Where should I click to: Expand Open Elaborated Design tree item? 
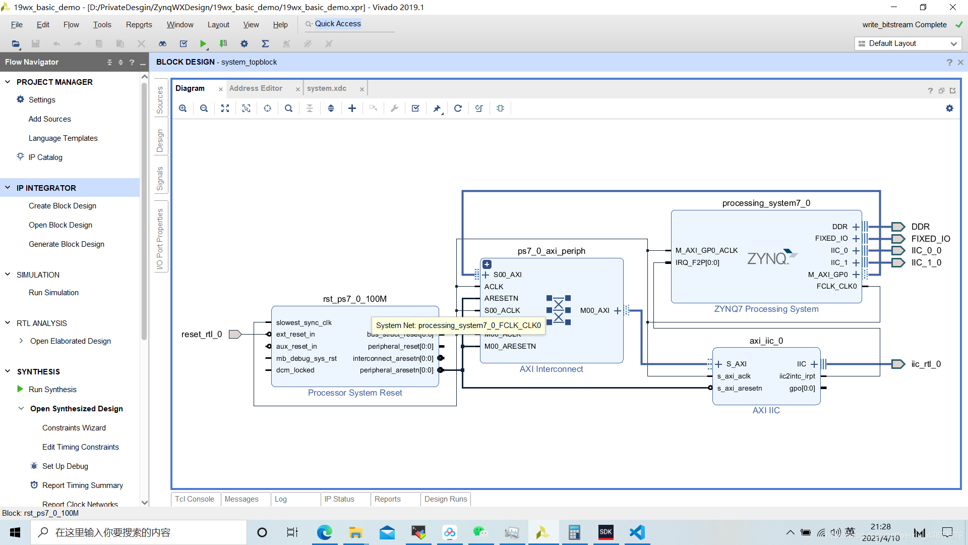coord(21,341)
